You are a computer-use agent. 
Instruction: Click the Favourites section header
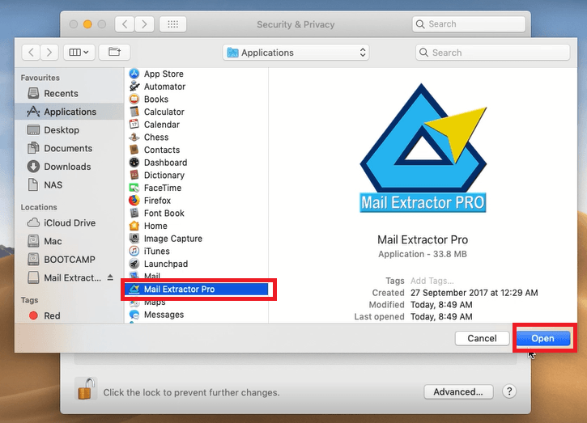pos(40,78)
